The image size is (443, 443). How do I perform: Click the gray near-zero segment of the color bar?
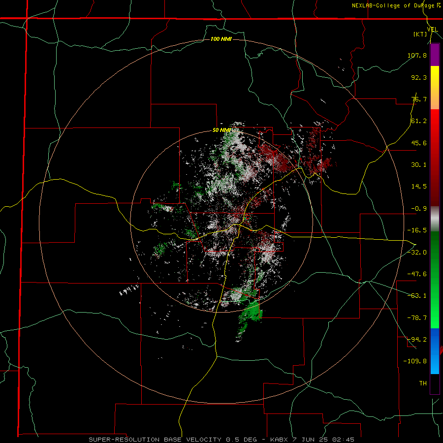click(435, 219)
